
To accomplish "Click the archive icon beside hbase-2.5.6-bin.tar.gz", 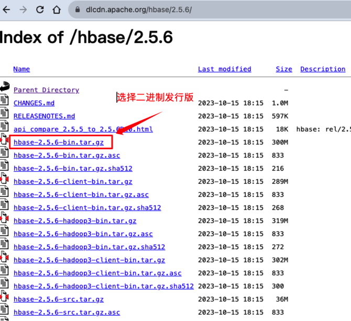I will tap(4, 139).
